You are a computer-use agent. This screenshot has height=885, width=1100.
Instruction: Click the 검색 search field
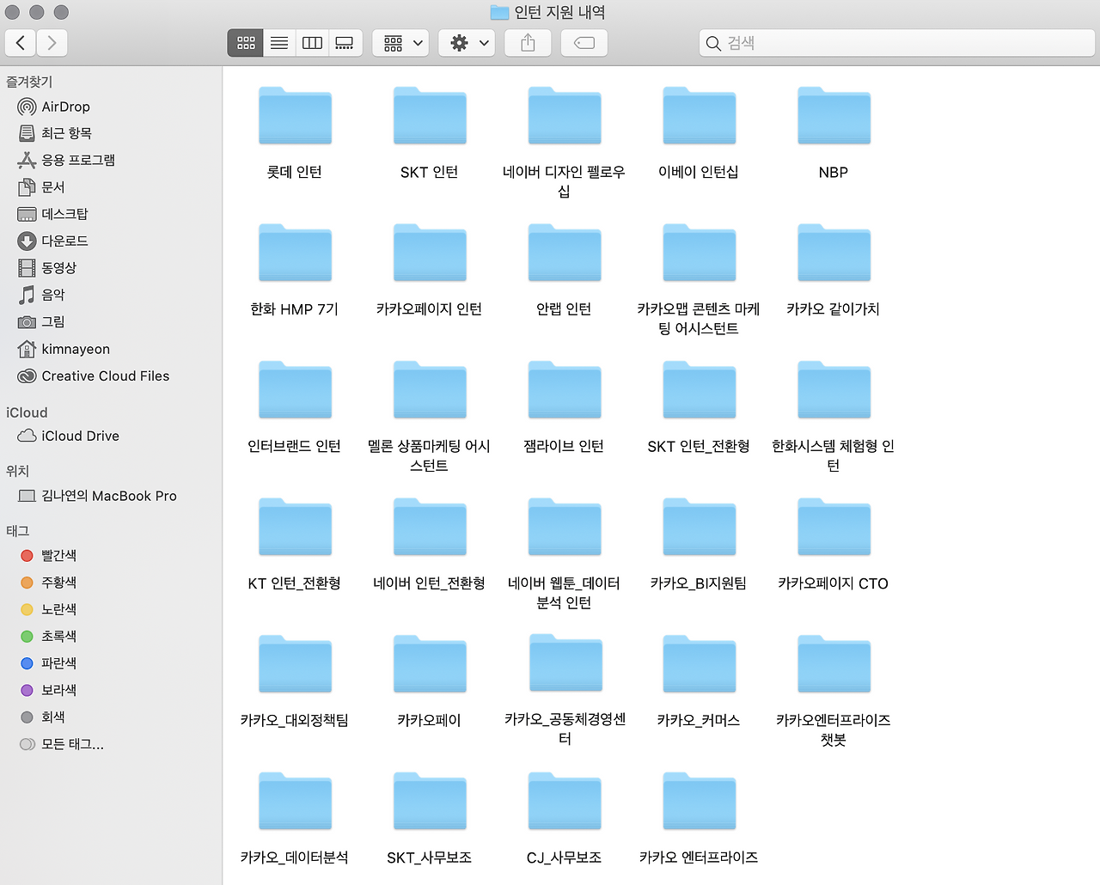pos(897,43)
